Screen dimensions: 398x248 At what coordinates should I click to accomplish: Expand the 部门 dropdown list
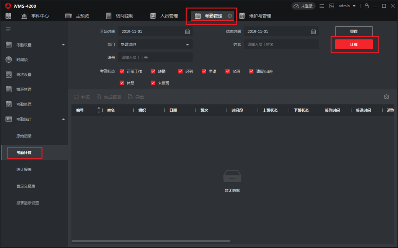(187, 45)
